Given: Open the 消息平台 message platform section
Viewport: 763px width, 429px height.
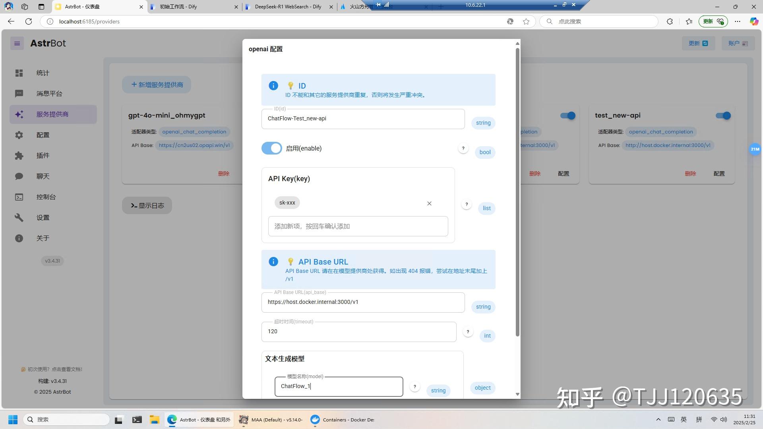Looking at the screenshot, I should tap(48, 93).
